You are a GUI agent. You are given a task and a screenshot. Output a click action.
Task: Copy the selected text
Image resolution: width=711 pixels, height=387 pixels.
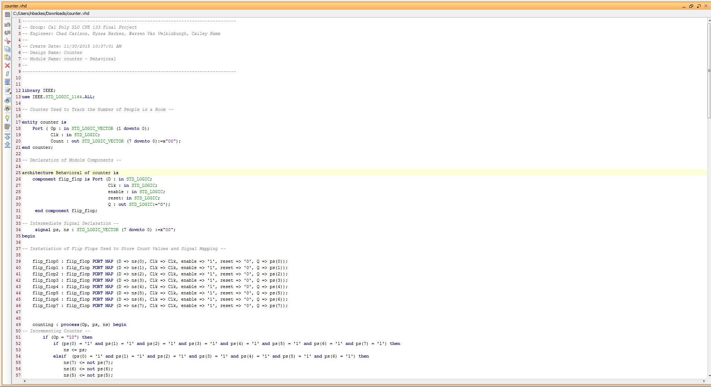pyautogui.click(x=7, y=49)
